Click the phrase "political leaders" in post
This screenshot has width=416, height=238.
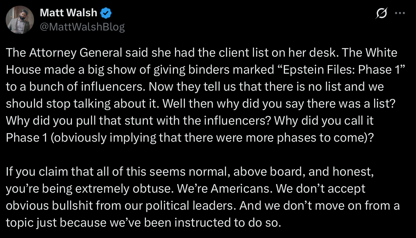(191, 206)
